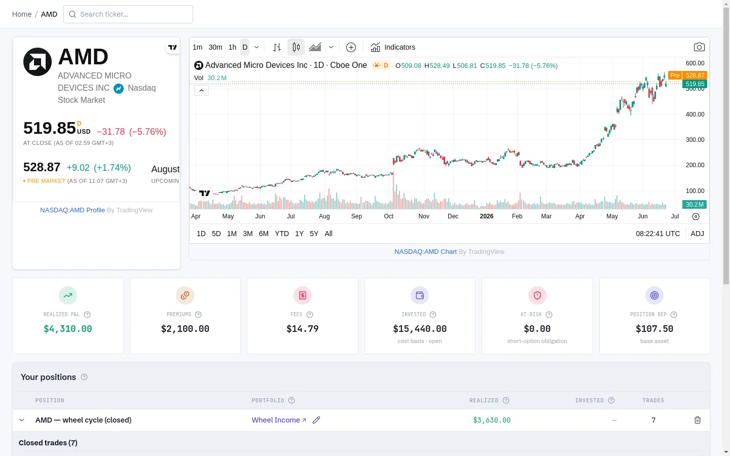730x456 pixels.
Task: Click the Realized column help icon
Action: pyautogui.click(x=506, y=400)
